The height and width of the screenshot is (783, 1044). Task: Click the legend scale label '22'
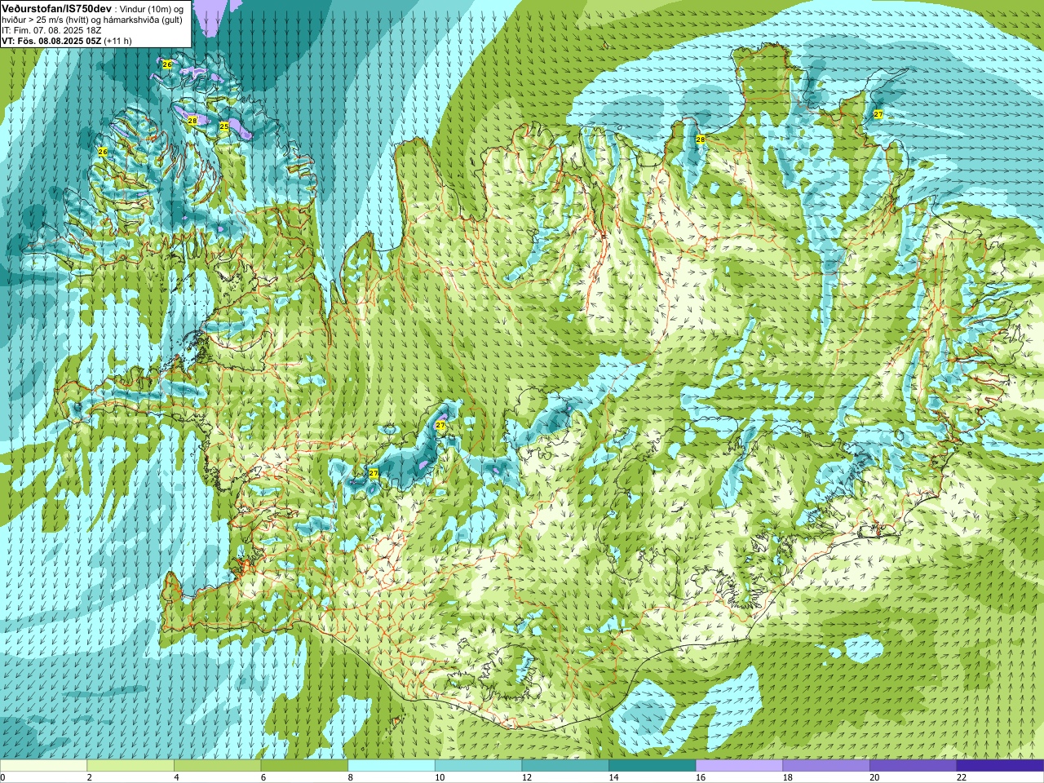[x=962, y=777]
